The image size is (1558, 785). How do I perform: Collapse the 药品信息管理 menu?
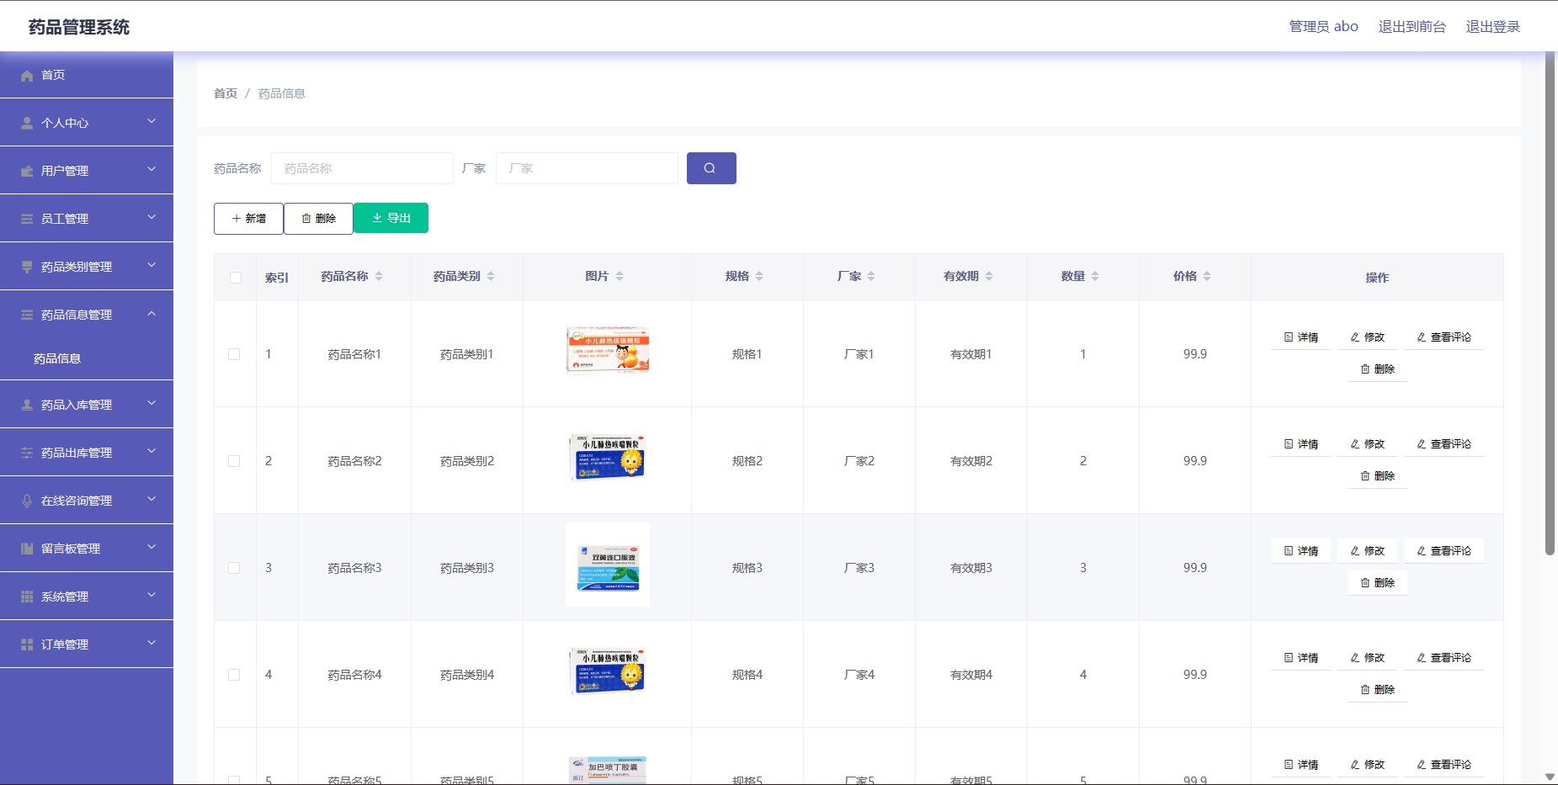pyautogui.click(x=87, y=315)
